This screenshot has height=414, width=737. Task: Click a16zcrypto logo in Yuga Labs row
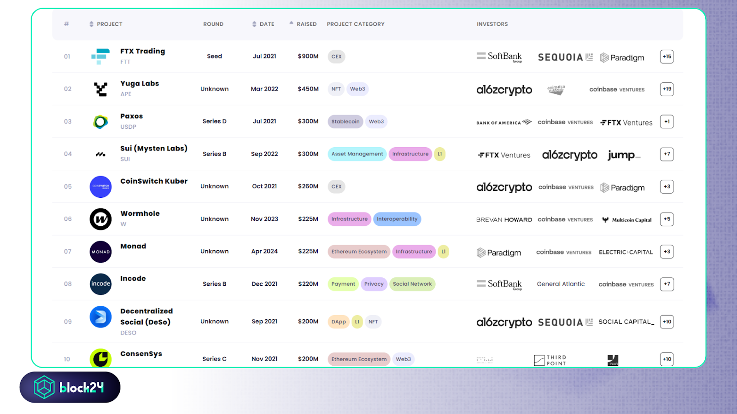(504, 90)
